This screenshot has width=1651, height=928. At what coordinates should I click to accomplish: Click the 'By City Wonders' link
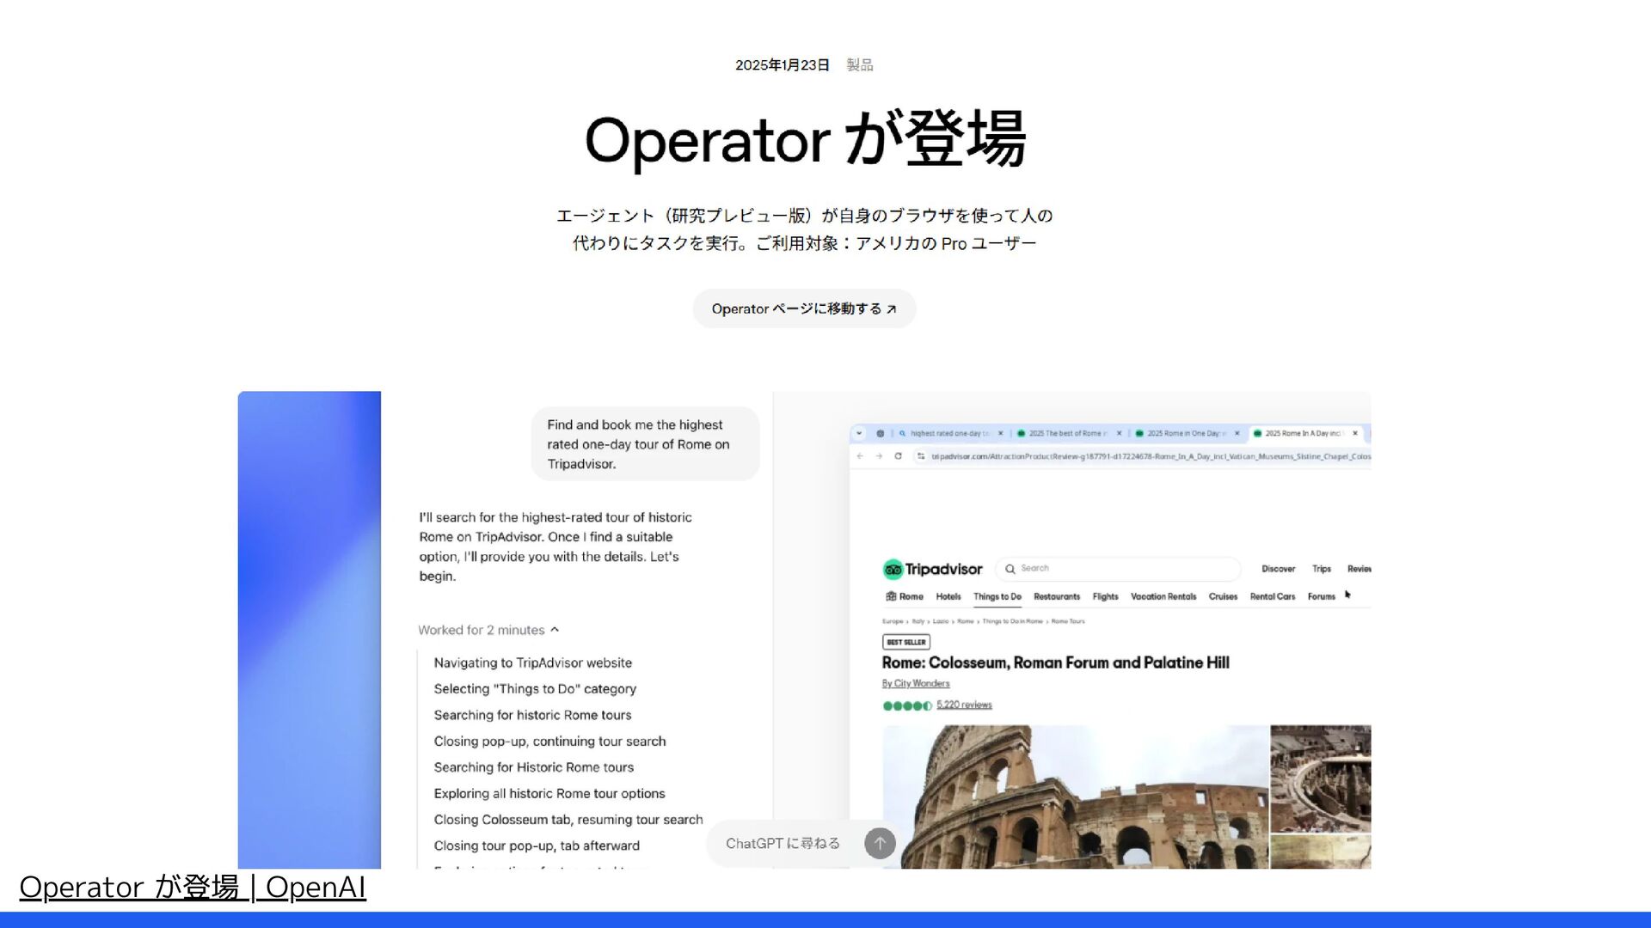915,684
